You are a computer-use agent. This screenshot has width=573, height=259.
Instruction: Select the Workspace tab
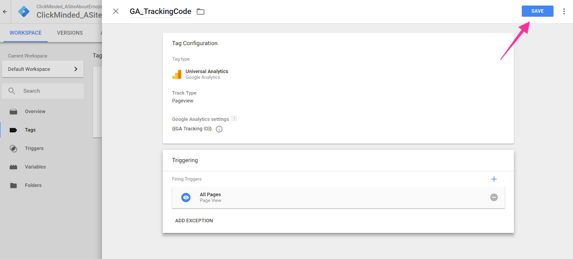25,33
